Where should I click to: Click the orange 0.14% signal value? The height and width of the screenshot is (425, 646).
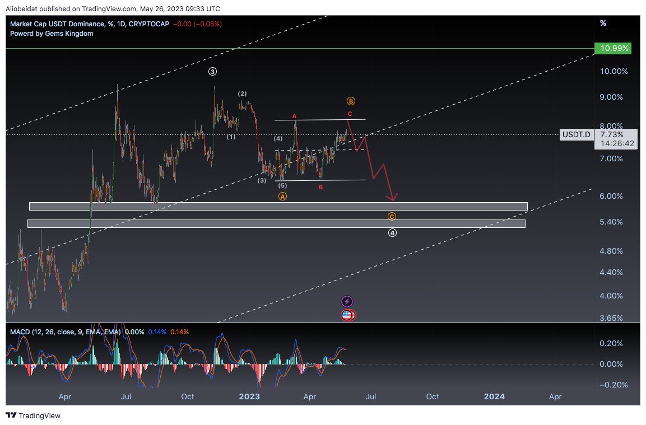(180, 332)
